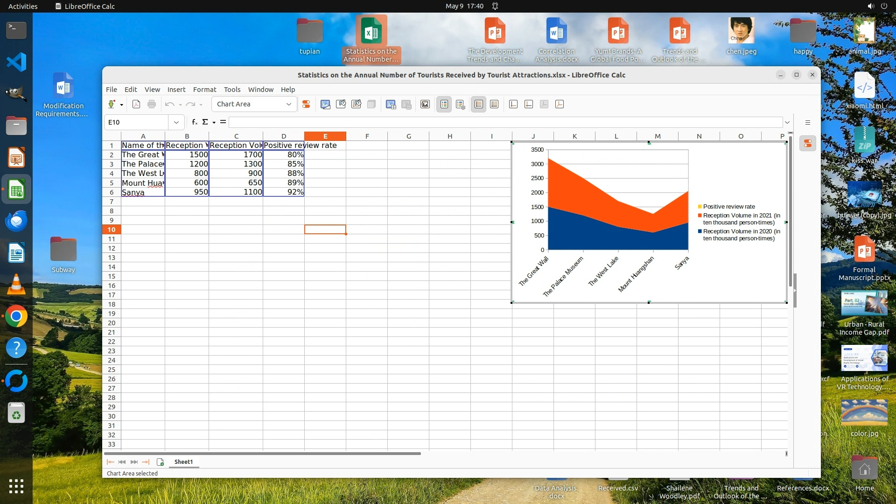Click the Format Selection toolbar icon
This screenshot has height=504, width=896.
[306, 104]
